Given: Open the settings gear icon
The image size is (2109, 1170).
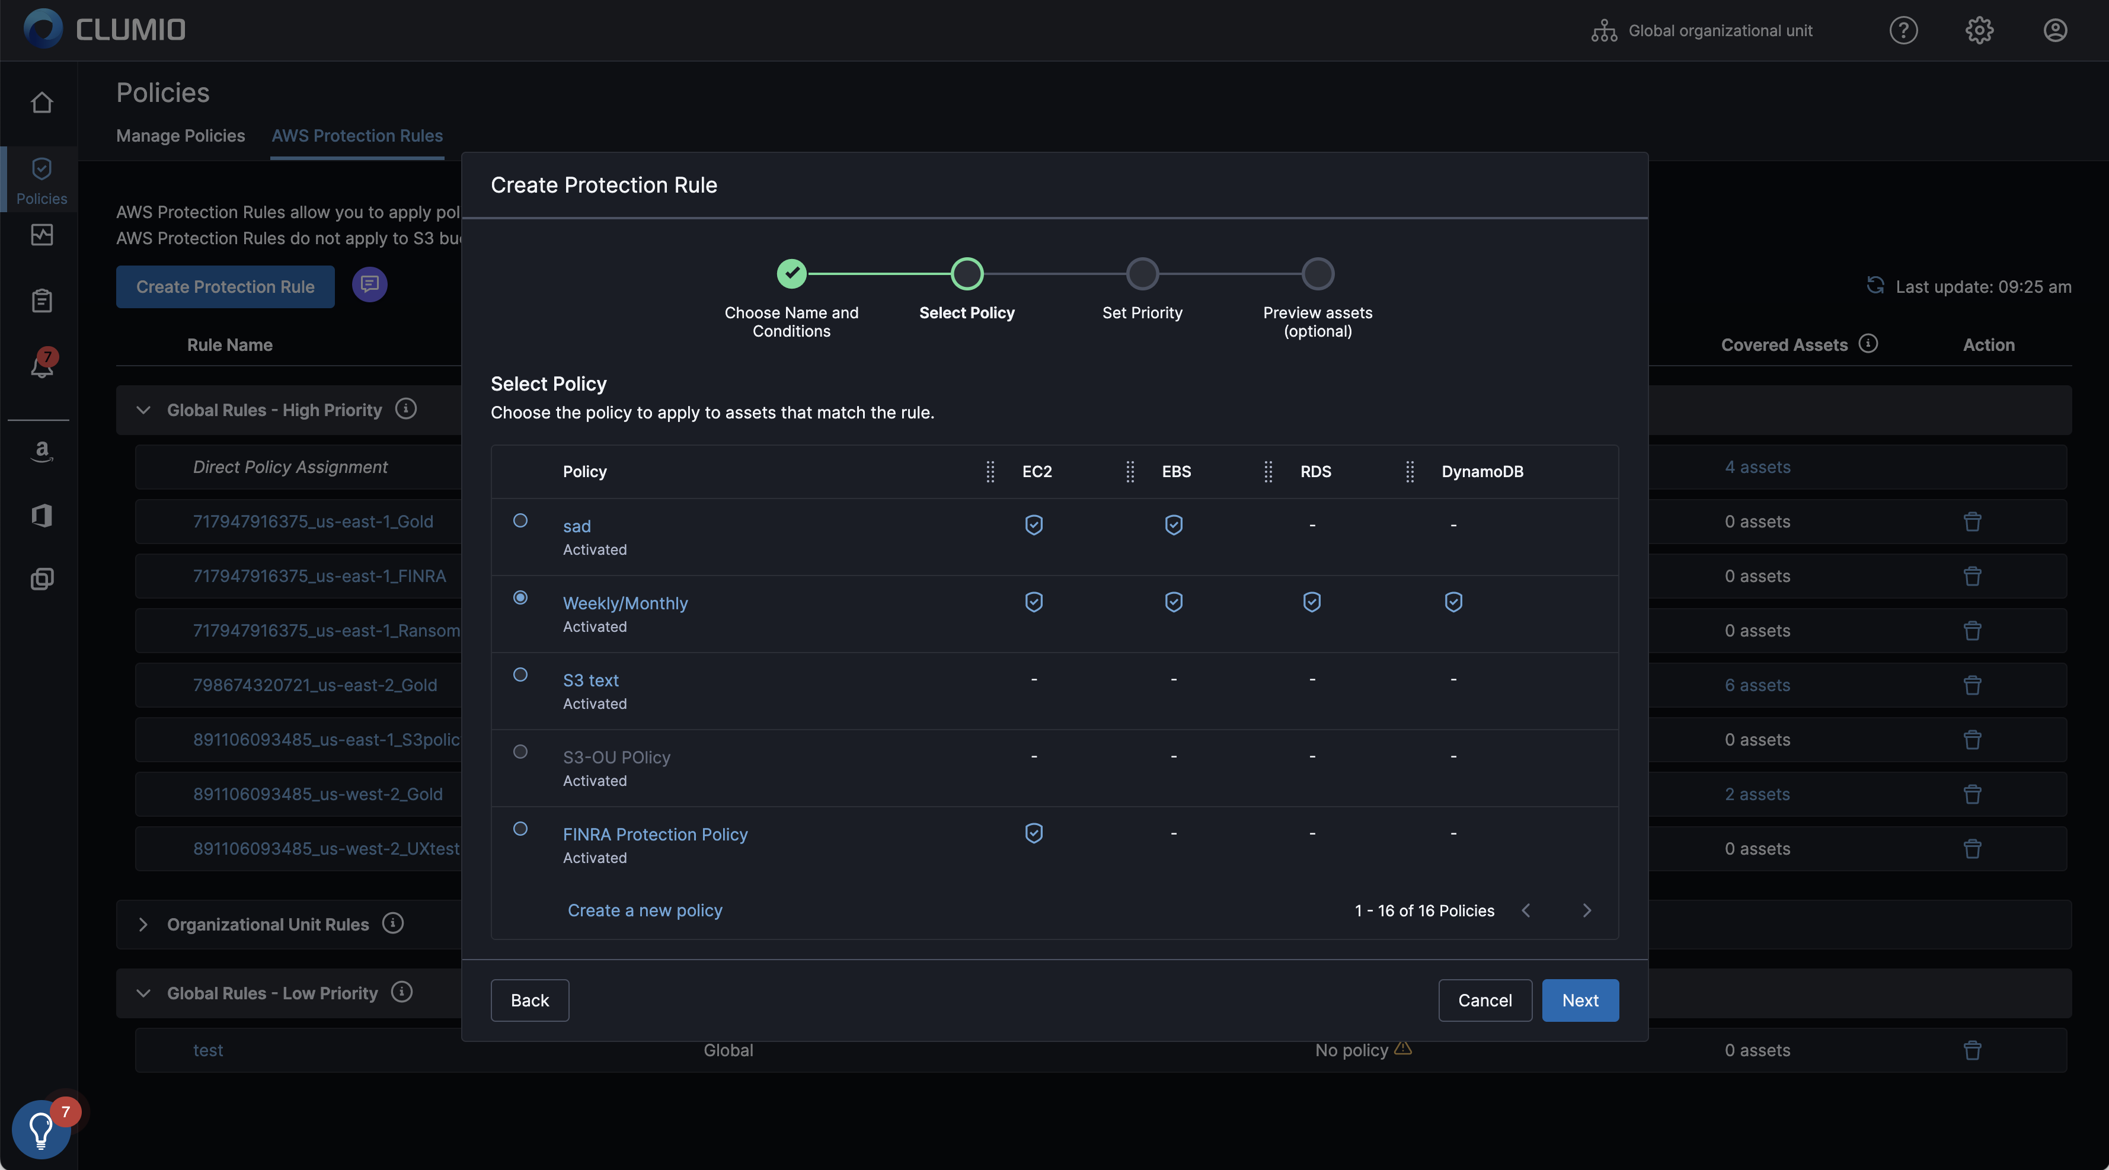Looking at the screenshot, I should [1979, 30].
